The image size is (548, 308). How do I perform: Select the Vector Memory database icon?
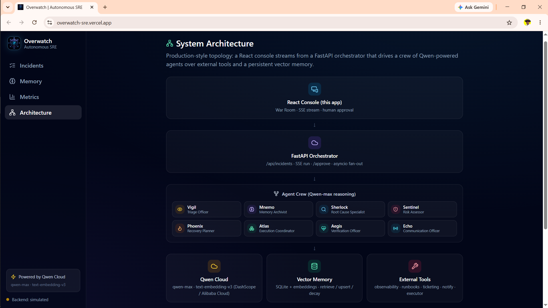click(315, 266)
